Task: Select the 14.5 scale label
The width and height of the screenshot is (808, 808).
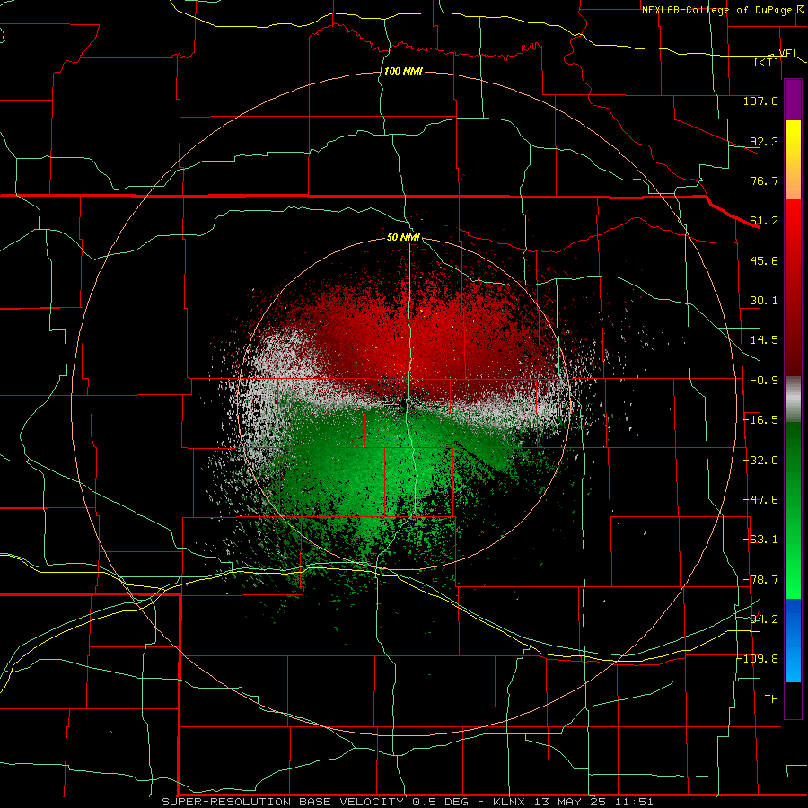Action: click(764, 340)
